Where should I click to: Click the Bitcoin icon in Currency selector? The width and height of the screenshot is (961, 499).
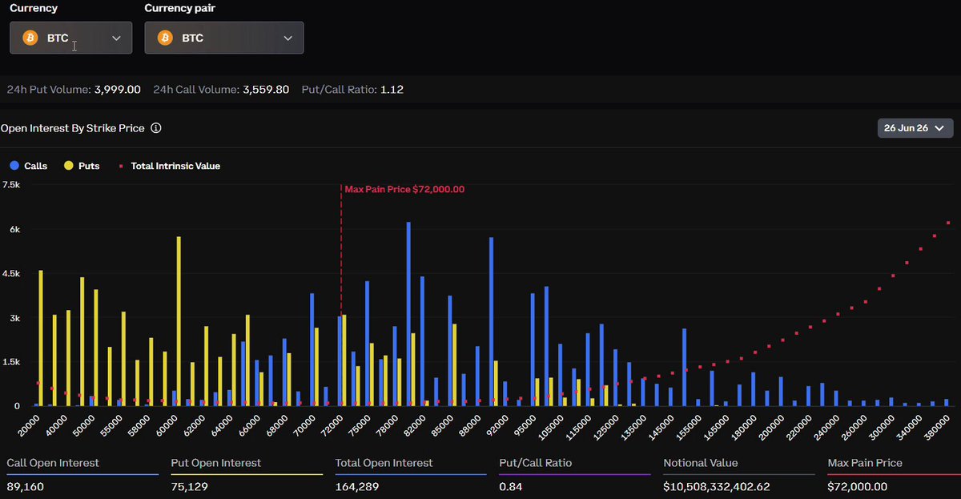pos(30,38)
